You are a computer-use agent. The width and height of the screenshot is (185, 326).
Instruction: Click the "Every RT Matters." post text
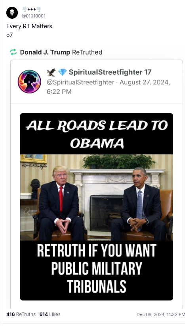(30, 26)
